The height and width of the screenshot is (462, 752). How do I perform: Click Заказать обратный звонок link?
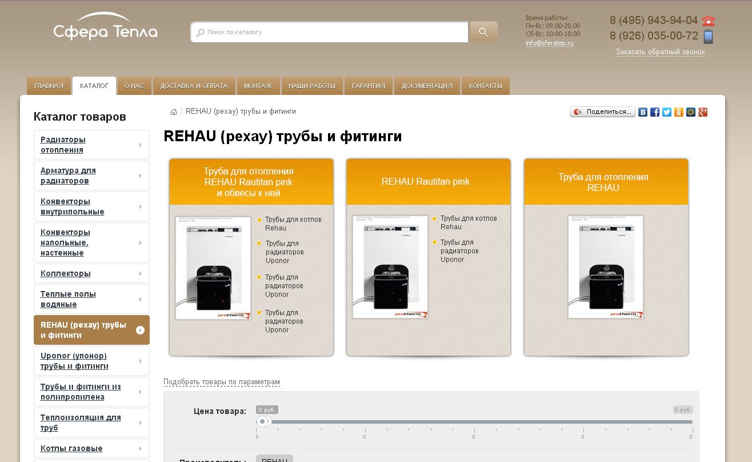660,52
